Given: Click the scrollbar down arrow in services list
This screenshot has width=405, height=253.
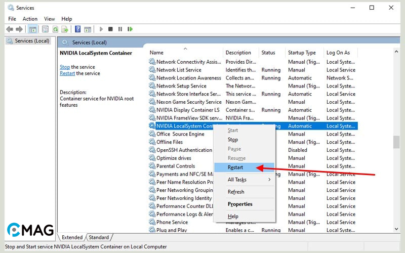Looking at the screenshot, I should (396, 229).
